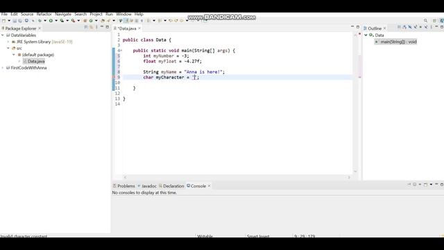Screen dimensions: 444x250
Task: Toggle Sort in Outline toolbar
Action: (x=404, y=27)
